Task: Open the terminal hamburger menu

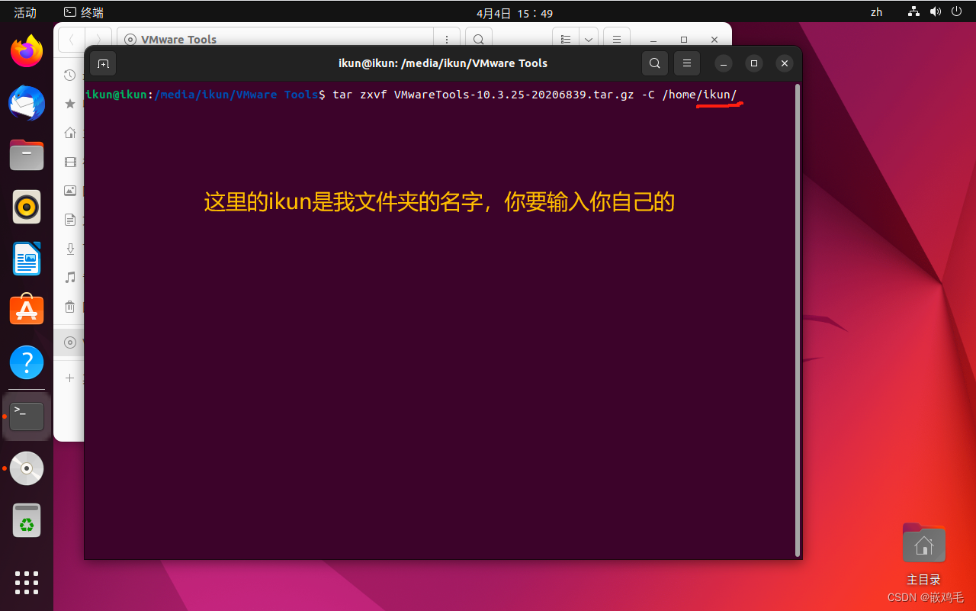Action: (687, 63)
